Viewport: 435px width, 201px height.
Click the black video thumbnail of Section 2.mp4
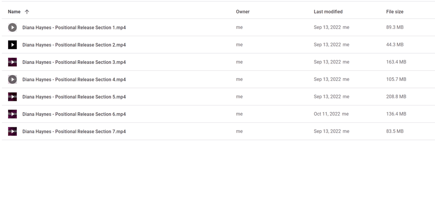(x=12, y=45)
